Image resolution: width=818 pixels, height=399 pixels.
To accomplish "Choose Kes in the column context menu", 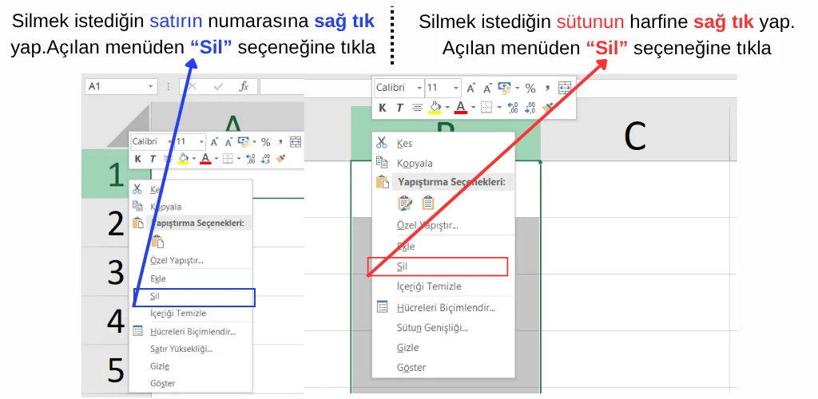I will [x=403, y=144].
